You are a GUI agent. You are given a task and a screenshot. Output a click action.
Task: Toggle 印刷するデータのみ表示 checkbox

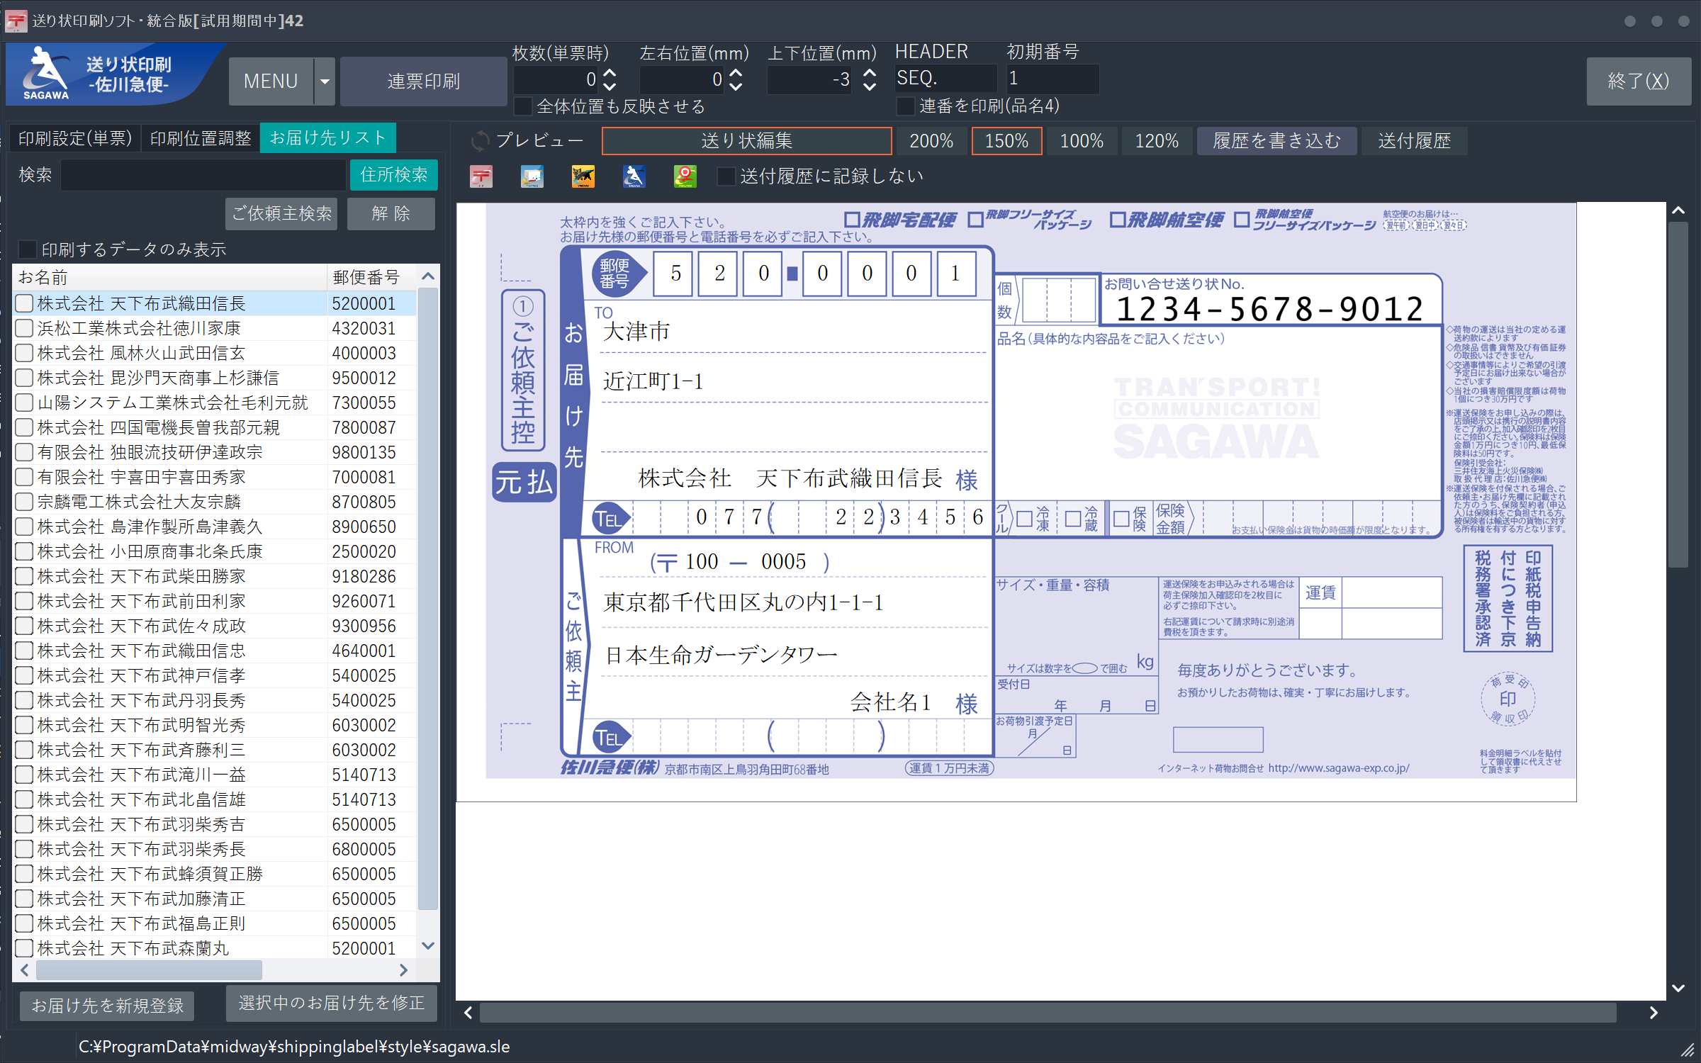[27, 249]
